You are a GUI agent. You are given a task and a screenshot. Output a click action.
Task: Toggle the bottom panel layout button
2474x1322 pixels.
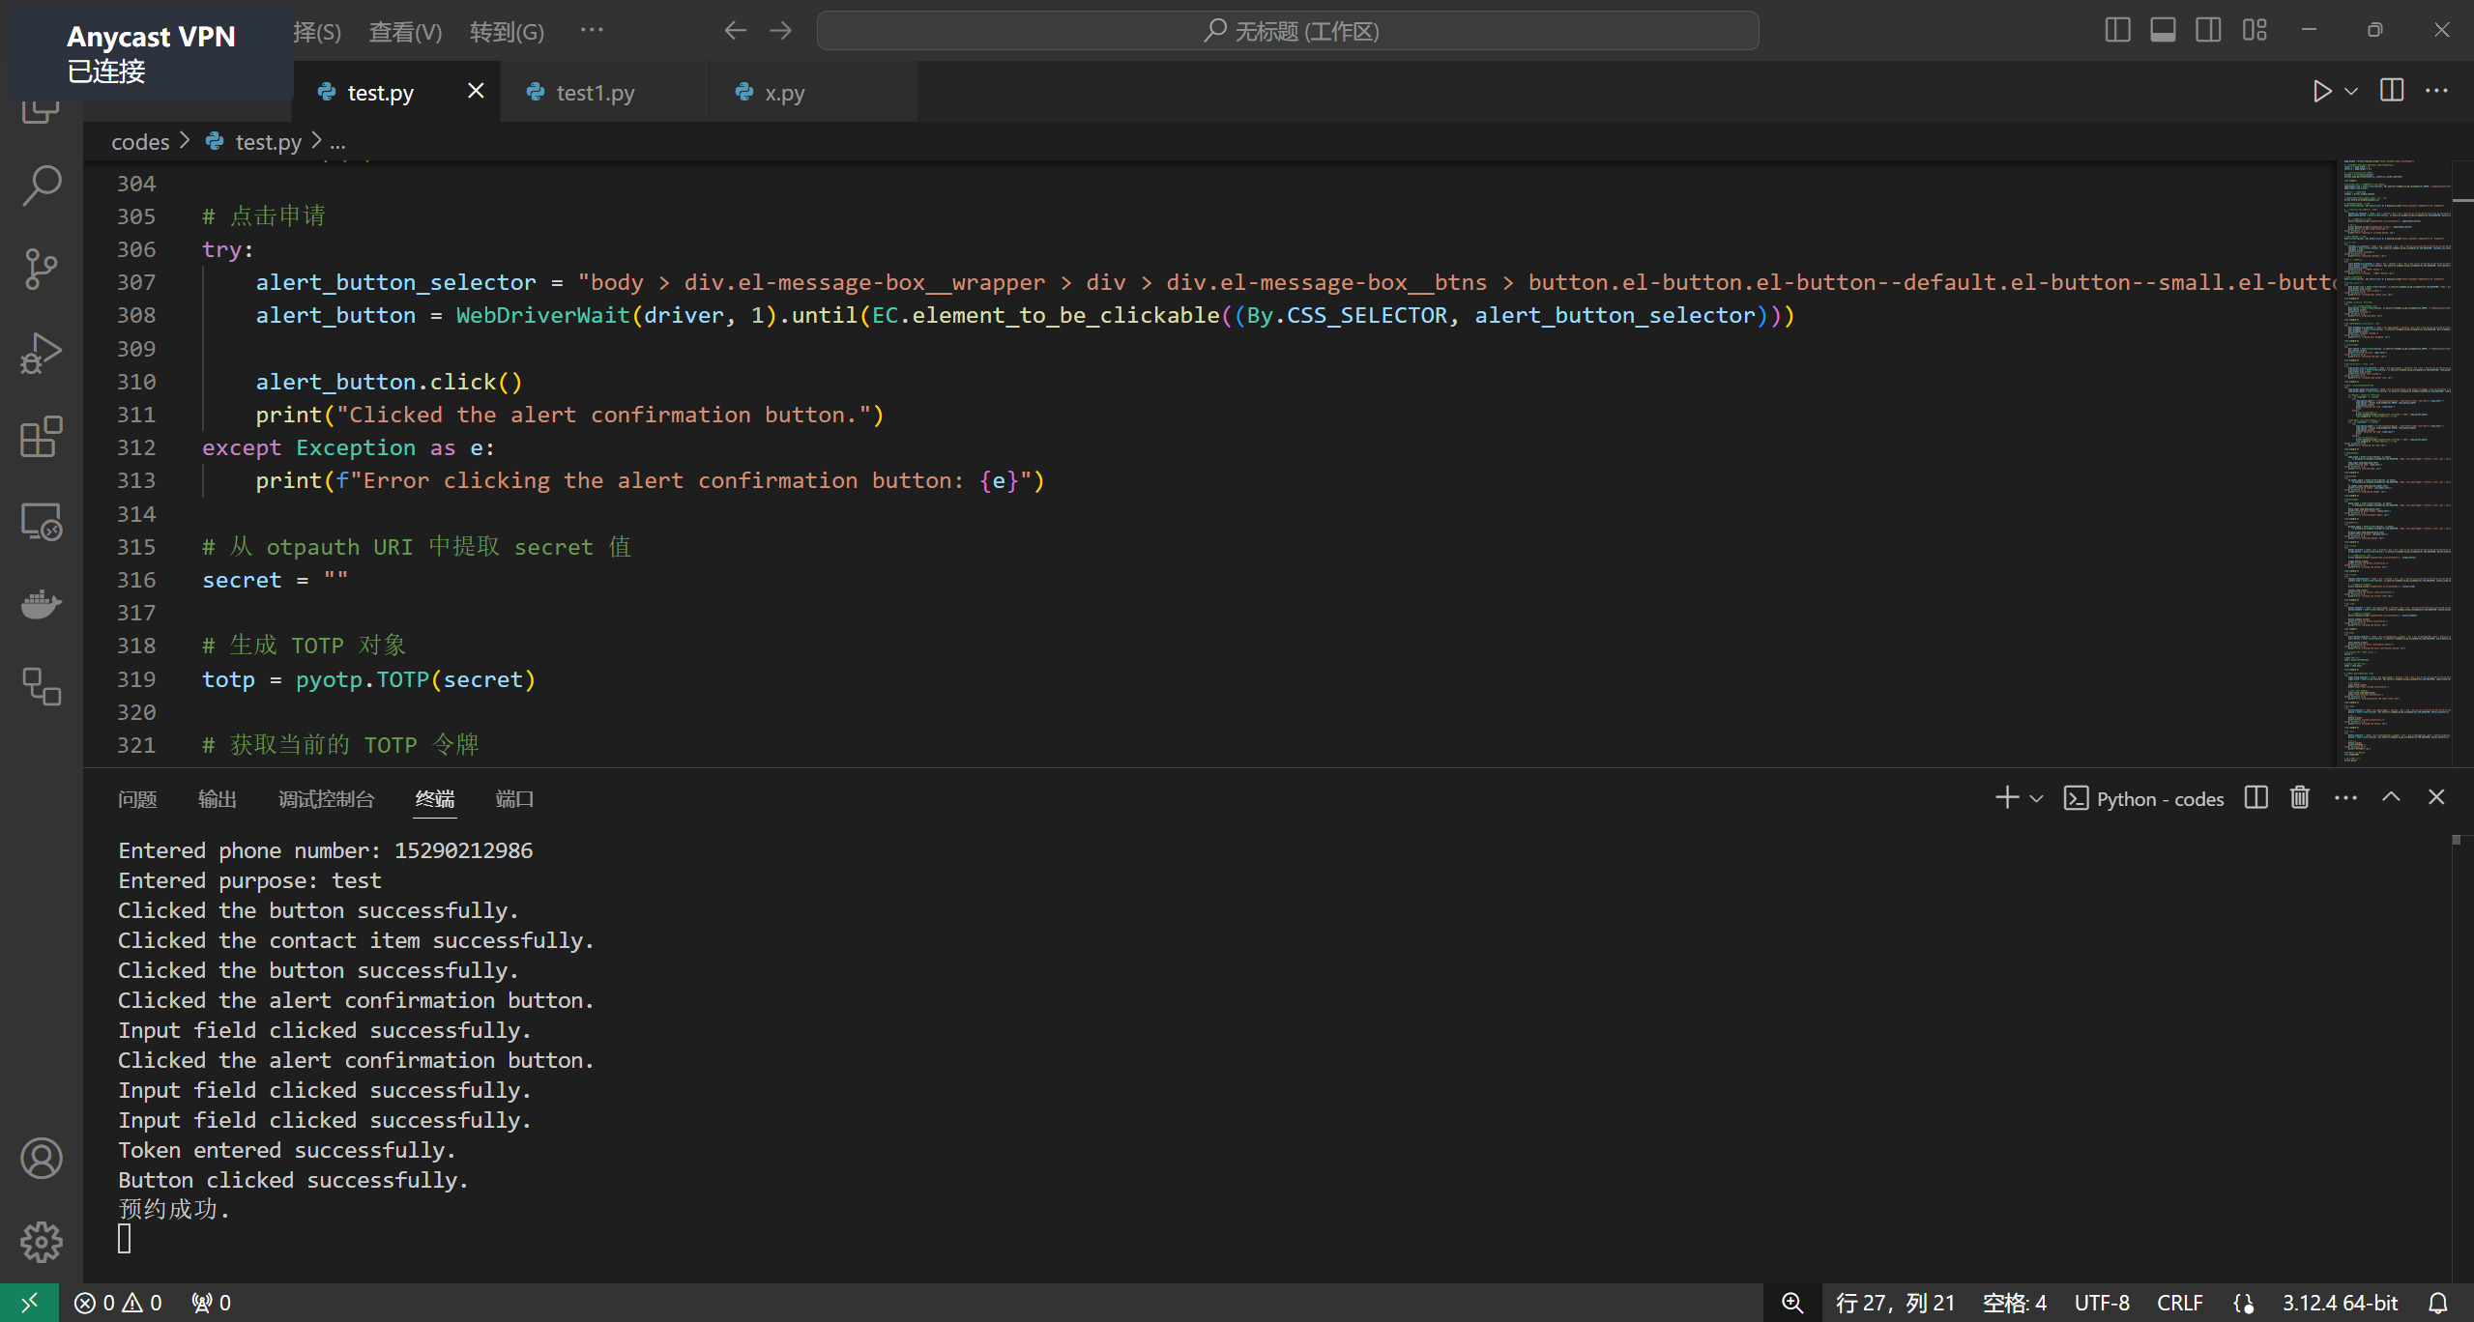pos(2163,30)
